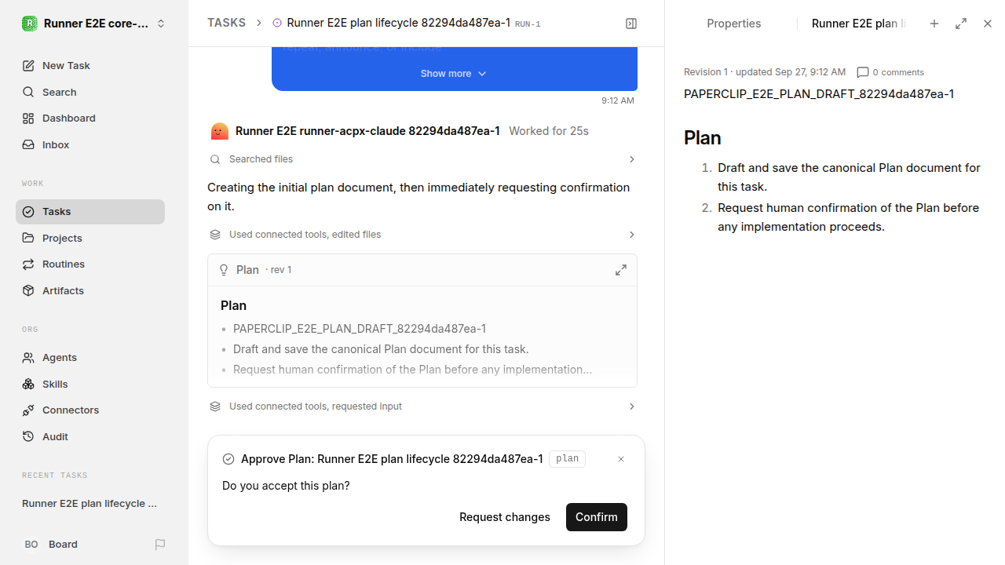Select the Runner E2E plan tab
Screen dimensions: 1005x565
point(858,24)
